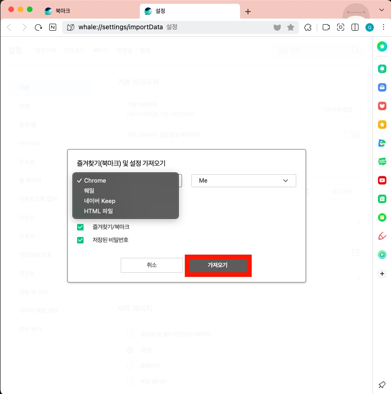
Task: Open a new tab with plus button
Action: [x=248, y=12]
